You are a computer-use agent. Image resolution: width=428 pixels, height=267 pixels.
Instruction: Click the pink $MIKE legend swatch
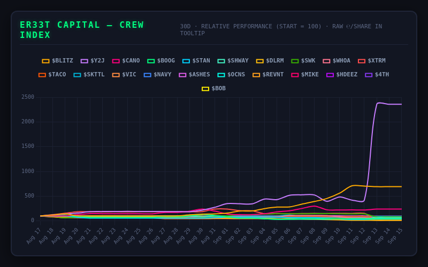295,75
